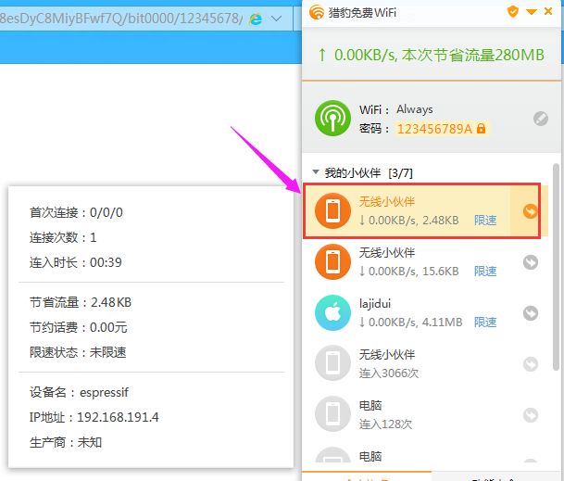Click the traffic saved 280MB status text
The height and width of the screenshot is (481, 564).
(431, 55)
